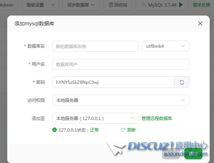Regenerate the random password with refresh icon
This screenshot has height=163, width=214.
tap(182, 82)
